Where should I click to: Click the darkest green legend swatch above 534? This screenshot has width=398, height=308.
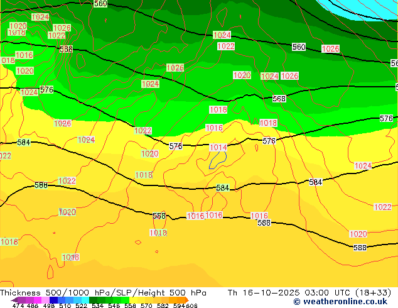[93, 300]
